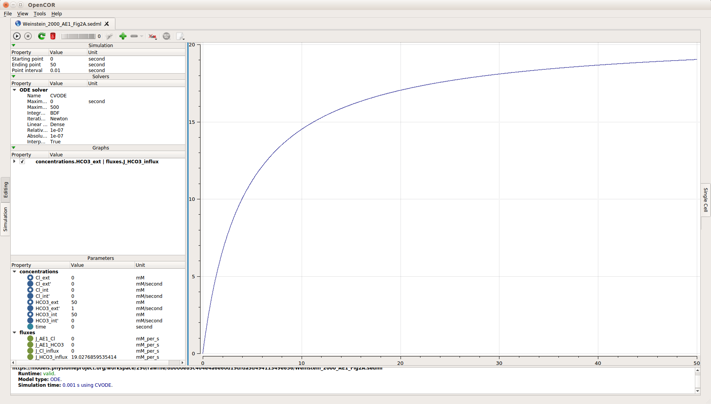Reset all model parameters (green arrow)
Viewport: 711px width, 404px height.
pos(42,36)
